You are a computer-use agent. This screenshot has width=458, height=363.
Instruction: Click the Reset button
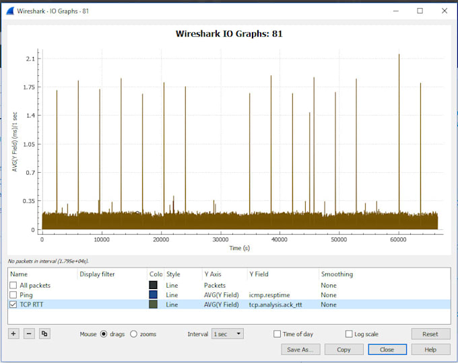pos(430,334)
